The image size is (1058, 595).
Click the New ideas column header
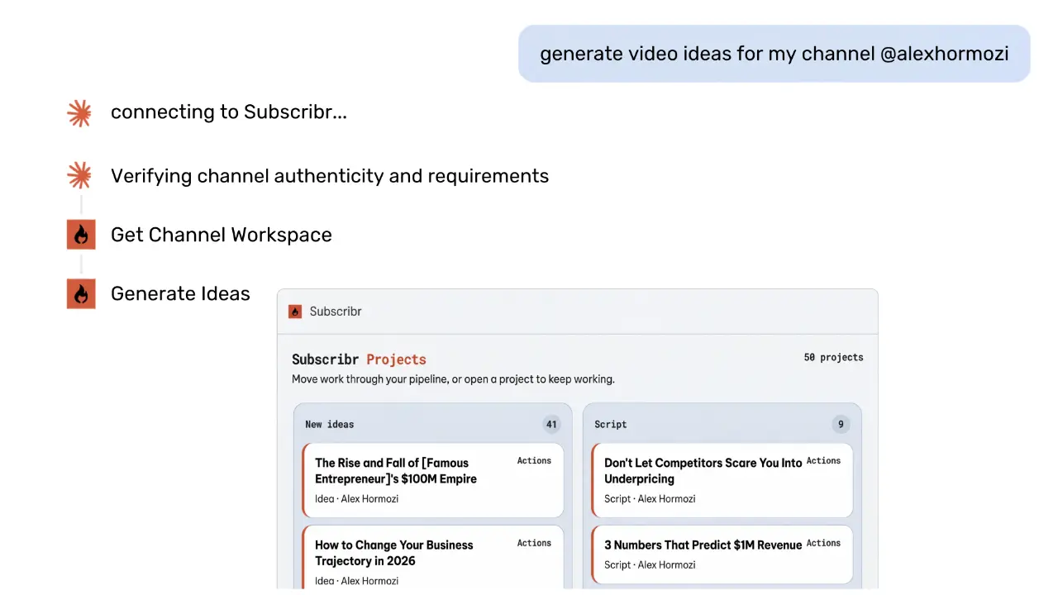click(329, 425)
